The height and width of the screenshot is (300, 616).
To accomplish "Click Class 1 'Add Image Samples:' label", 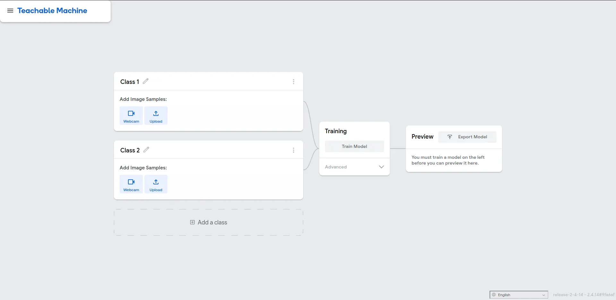I will click(x=143, y=99).
